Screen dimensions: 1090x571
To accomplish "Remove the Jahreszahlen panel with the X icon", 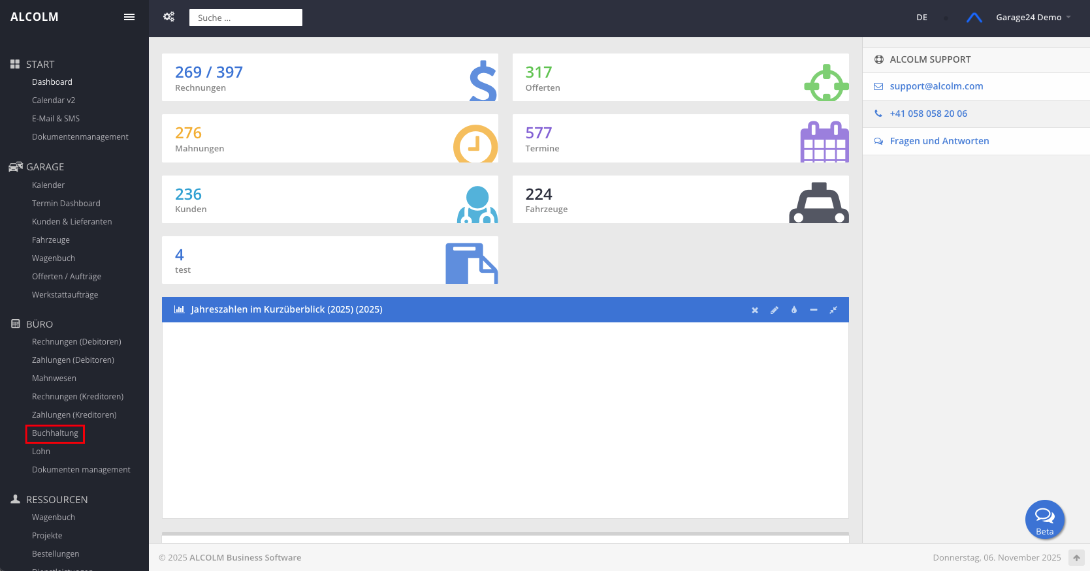I will (754, 310).
